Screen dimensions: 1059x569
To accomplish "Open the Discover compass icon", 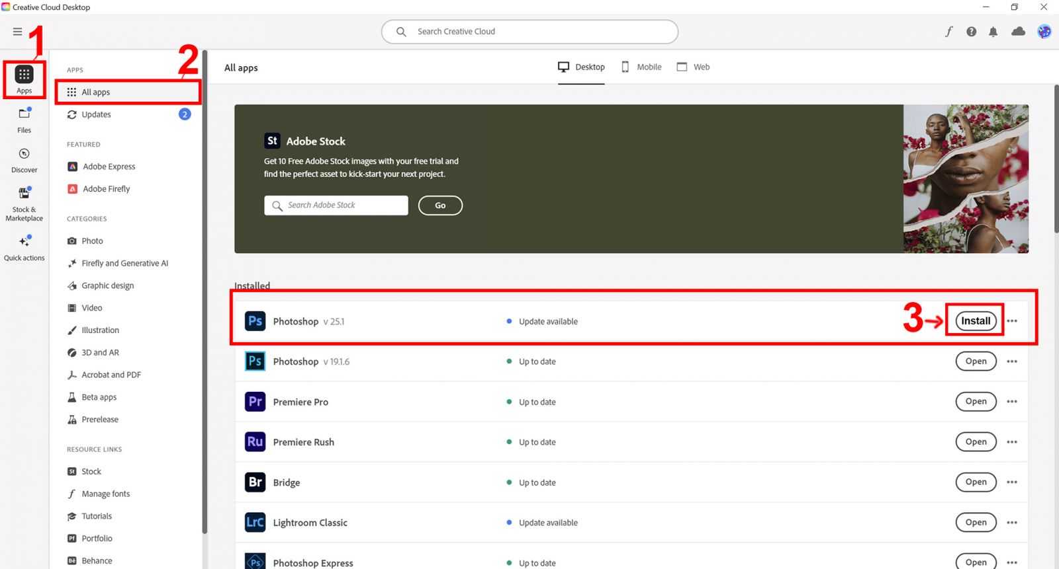I will (24, 154).
